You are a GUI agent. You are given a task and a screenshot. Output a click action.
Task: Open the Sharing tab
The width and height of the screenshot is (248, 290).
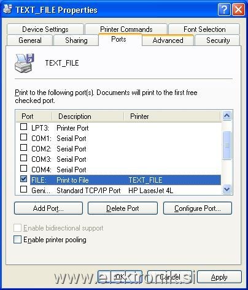tap(76, 40)
